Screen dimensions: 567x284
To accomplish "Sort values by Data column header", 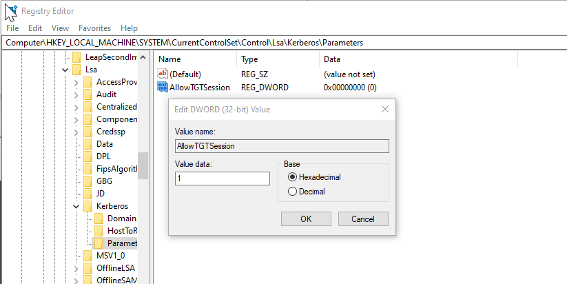I will (418, 59).
